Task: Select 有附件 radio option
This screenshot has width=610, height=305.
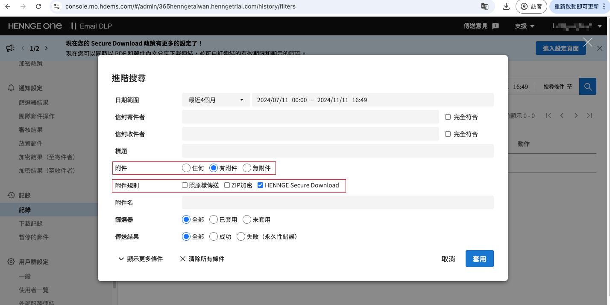Action: pos(214,168)
